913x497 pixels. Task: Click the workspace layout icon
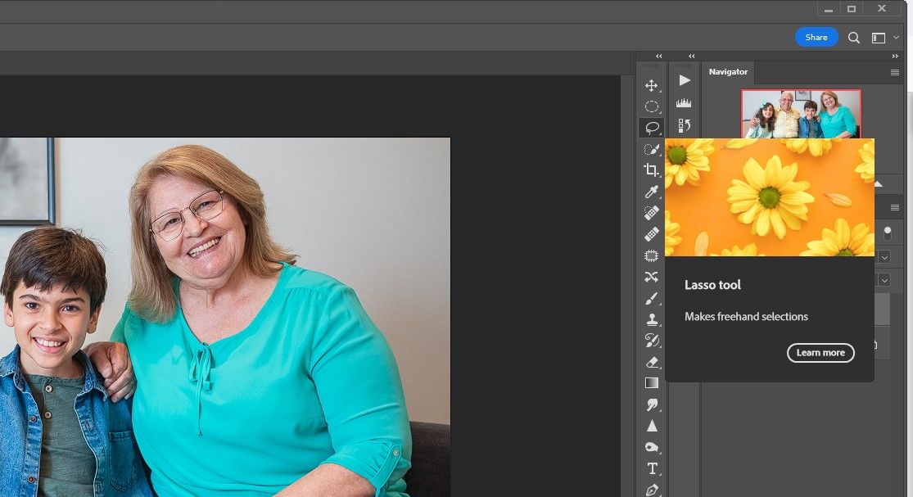pyautogui.click(x=878, y=38)
